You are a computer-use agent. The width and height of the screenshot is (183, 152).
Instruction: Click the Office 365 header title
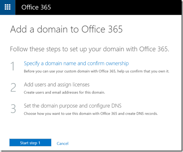click(36, 7)
